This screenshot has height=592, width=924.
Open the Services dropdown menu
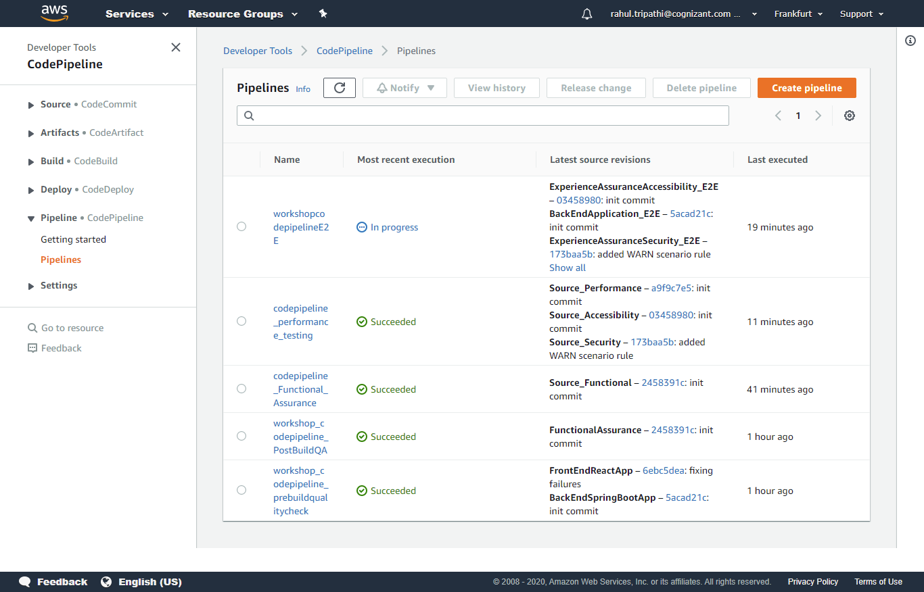pyautogui.click(x=137, y=14)
